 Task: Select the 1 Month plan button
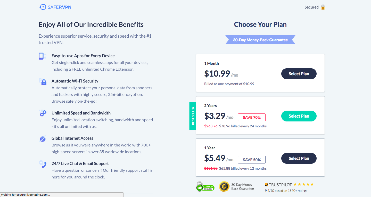[299, 74]
